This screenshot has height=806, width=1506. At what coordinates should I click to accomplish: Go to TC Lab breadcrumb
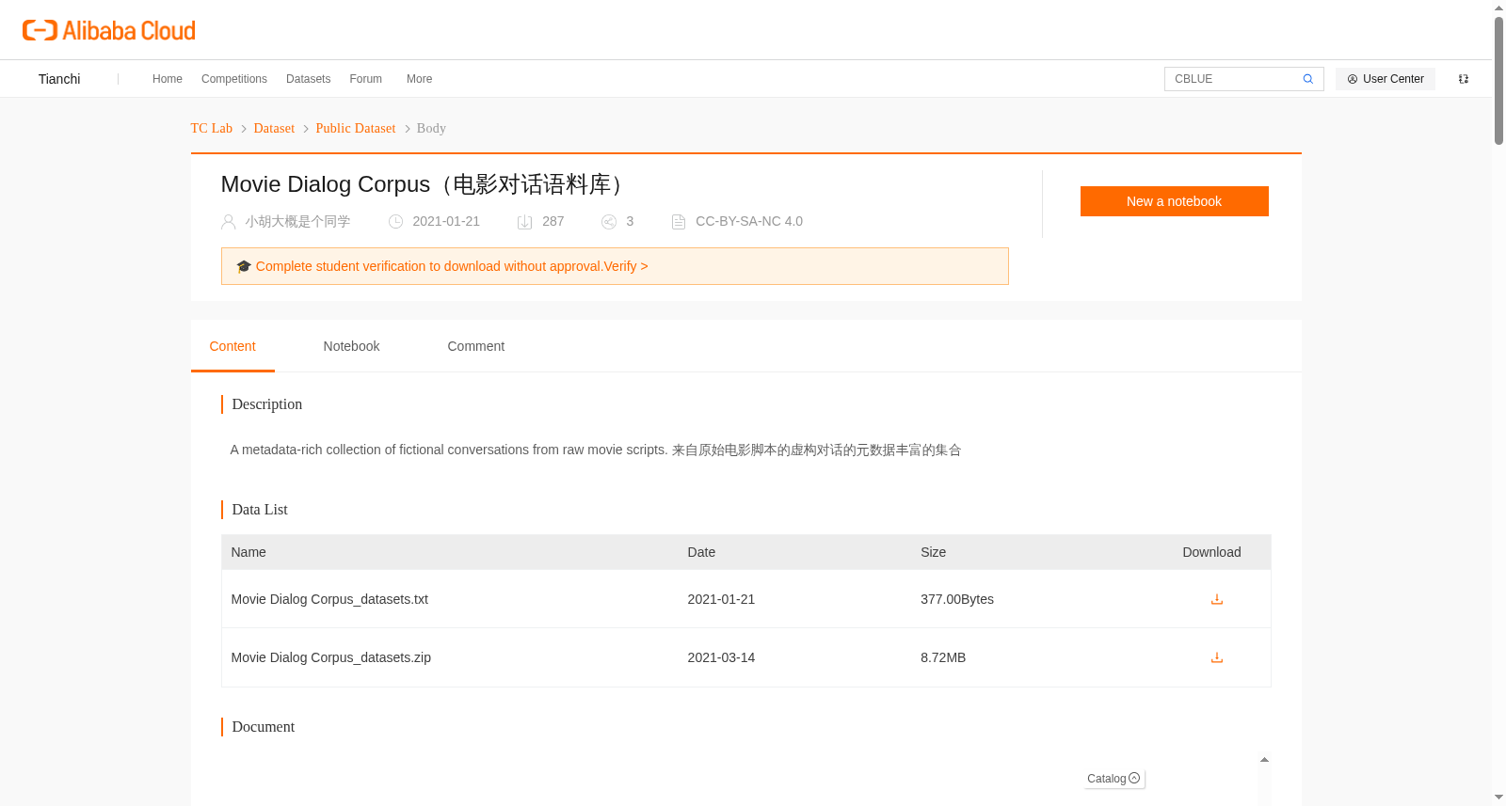(x=211, y=128)
